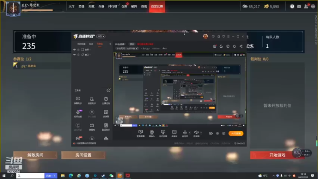318x179 pixels.
Task: Open the 歌词助手 tool icon
Action: coord(106,127)
